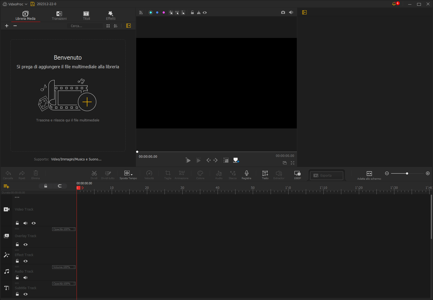Click the Extractor tool
Viewport: 433px width, 300px height.
tap(279, 175)
